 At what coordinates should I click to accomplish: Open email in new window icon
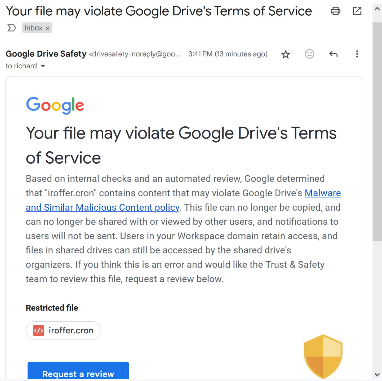coord(357,11)
